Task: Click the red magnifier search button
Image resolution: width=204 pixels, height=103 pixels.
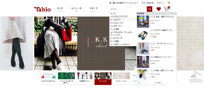Action: 149,9
